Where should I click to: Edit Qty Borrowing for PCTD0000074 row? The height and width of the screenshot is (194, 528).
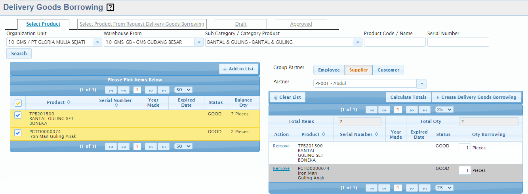point(465,170)
